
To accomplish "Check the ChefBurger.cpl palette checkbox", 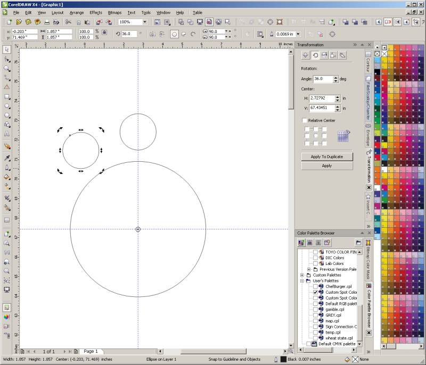I will tap(315, 286).
